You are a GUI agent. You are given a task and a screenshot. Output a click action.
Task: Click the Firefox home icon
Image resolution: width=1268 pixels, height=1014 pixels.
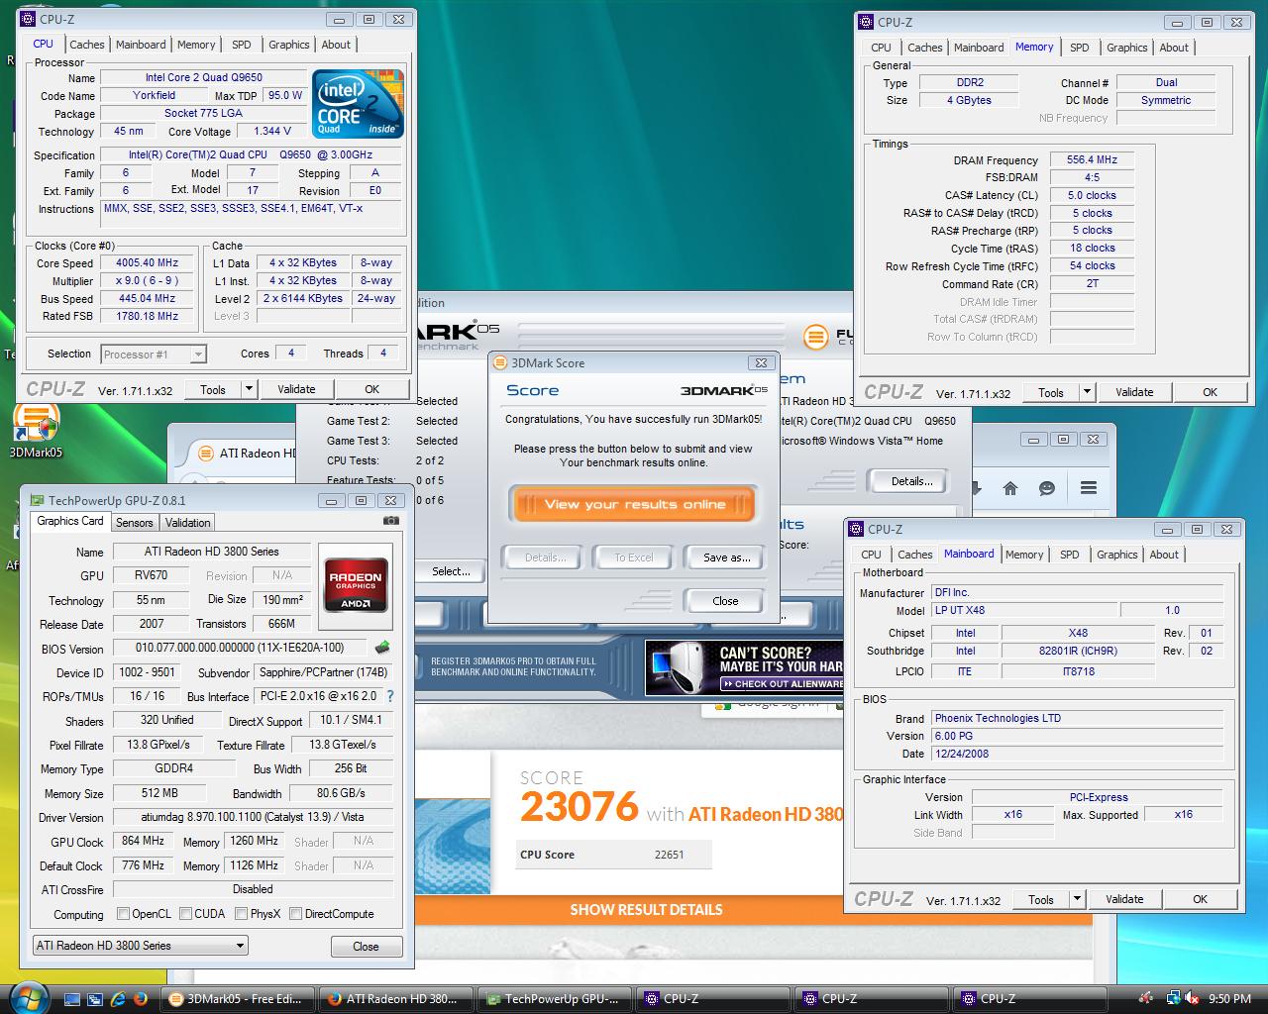click(x=1010, y=487)
